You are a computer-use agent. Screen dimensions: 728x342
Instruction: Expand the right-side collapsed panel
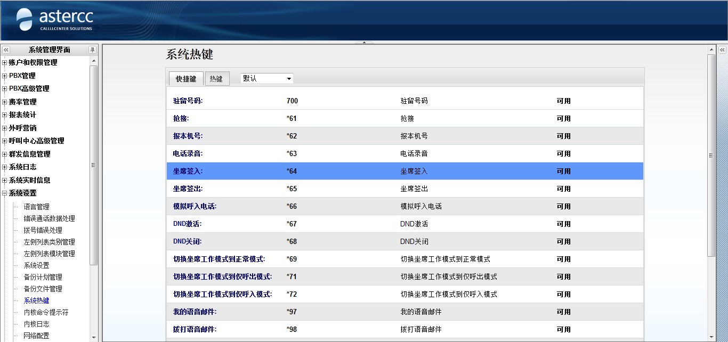click(x=722, y=50)
